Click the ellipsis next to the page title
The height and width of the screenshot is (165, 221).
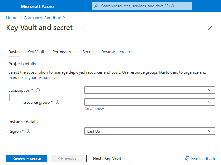pyautogui.click(x=82, y=28)
